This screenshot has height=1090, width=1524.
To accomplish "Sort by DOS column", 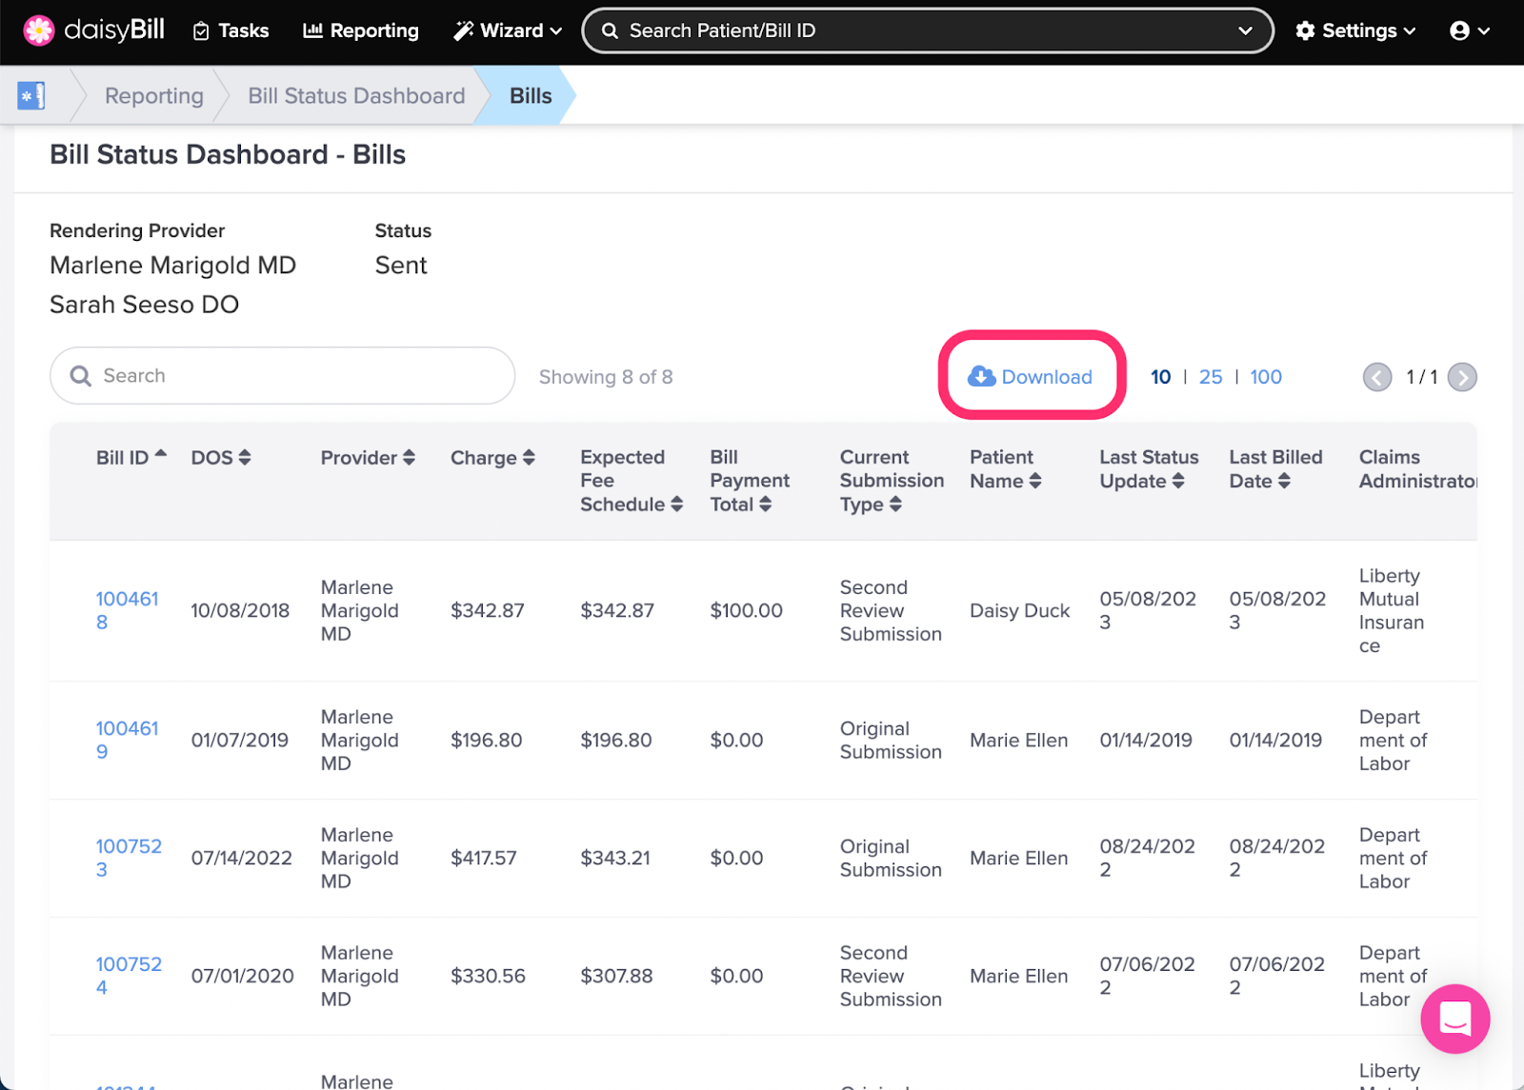I will (x=221, y=457).
